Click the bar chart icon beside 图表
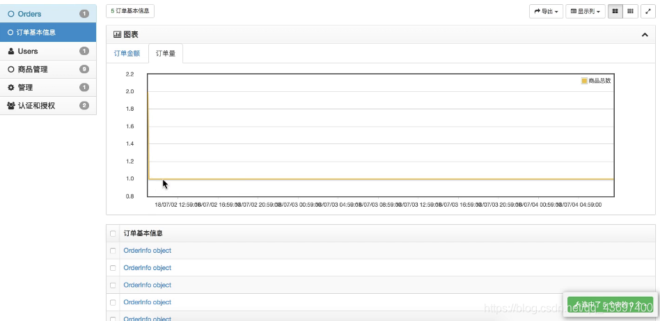The height and width of the screenshot is (321, 660). tap(118, 35)
